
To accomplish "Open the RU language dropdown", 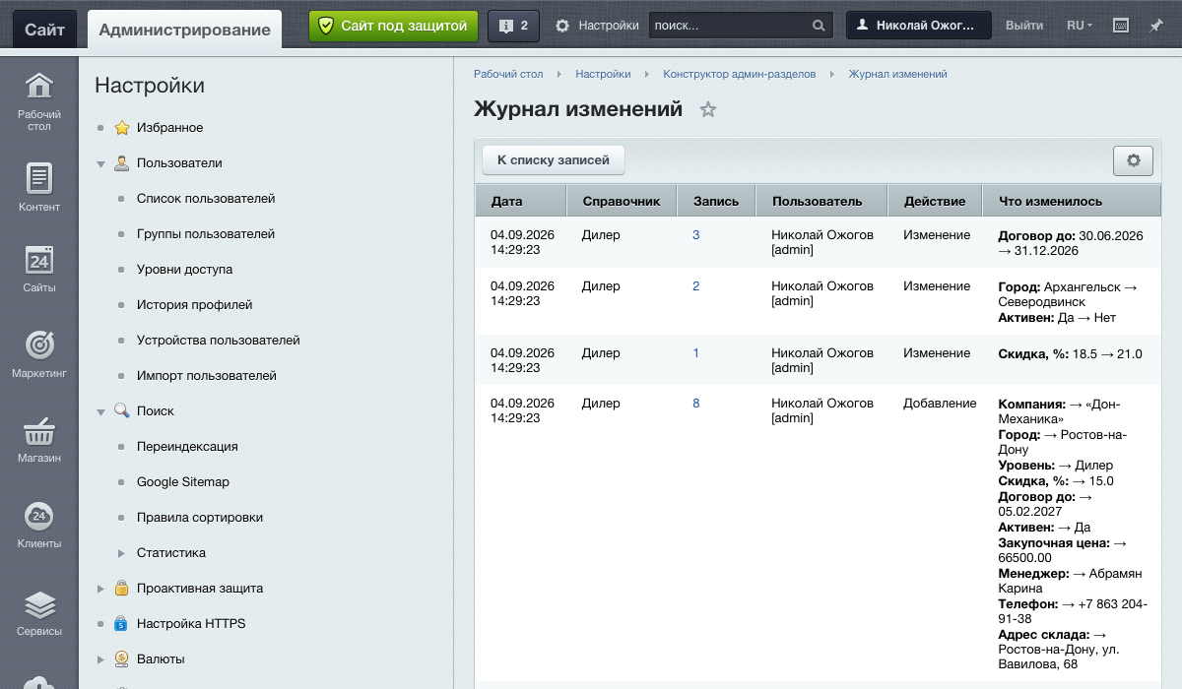I will click(x=1080, y=26).
